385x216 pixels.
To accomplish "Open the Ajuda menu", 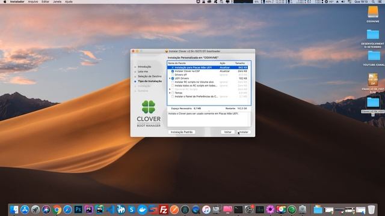I will tap(69, 2).
